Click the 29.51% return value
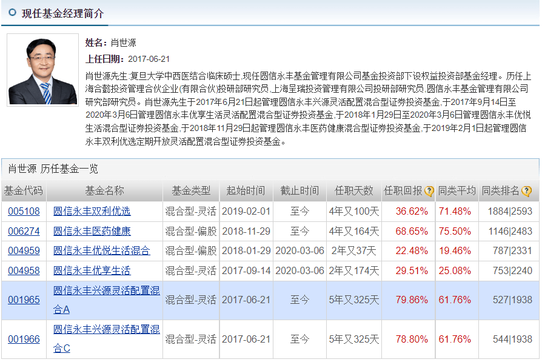Screen dimensions: 542x362 (412, 270)
